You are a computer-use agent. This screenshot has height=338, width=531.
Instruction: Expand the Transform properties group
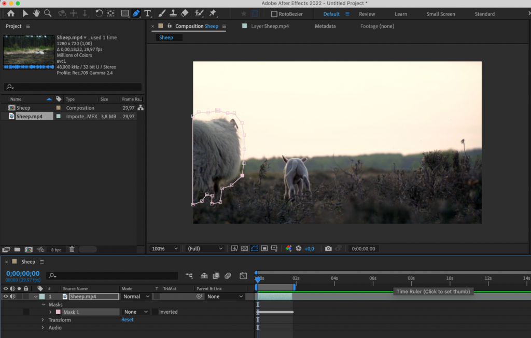tap(42, 319)
